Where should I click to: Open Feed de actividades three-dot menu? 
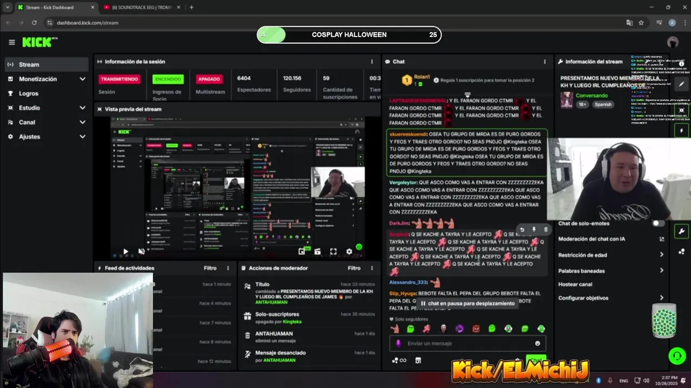(x=228, y=268)
